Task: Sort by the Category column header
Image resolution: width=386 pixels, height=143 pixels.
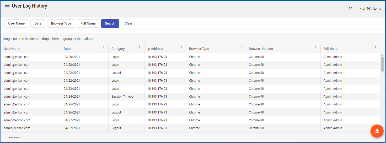Action: click(x=118, y=49)
